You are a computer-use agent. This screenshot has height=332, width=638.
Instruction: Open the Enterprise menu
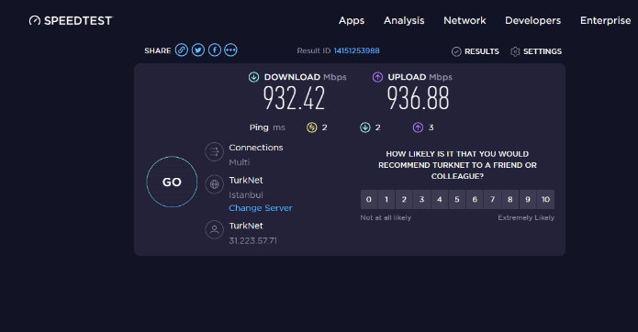click(606, 20)
